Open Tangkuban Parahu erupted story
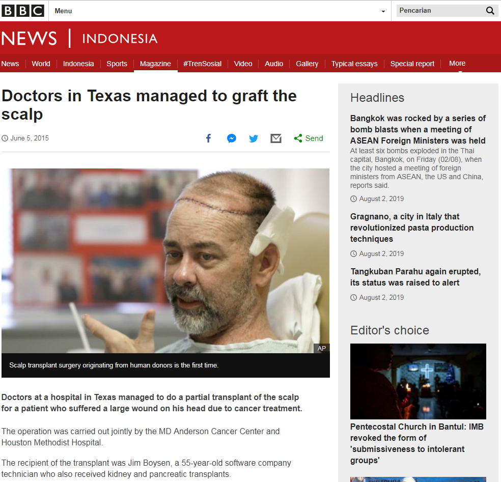The image size is (501, 482). pos(415,277)
